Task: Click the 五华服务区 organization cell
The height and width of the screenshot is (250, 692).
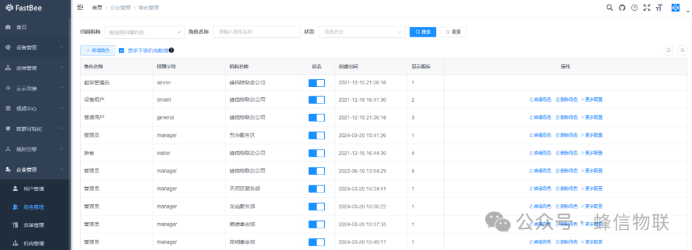Action: pos(242,136)
